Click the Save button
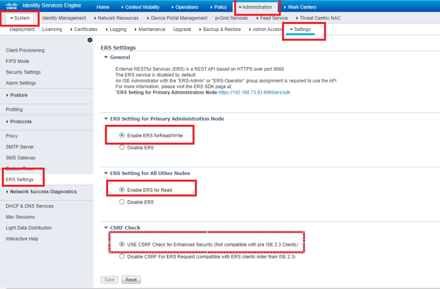440x289 pixels. pos(109,279)
